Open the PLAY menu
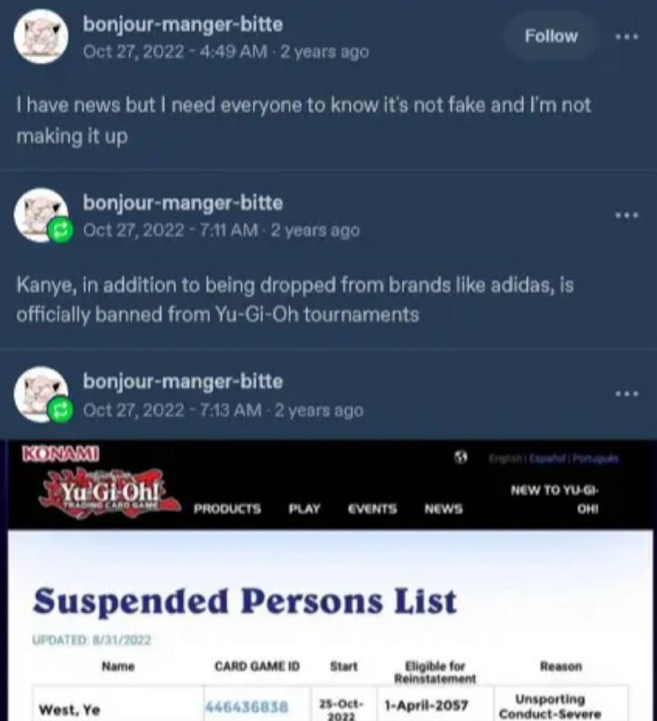 tap(305, 508)
